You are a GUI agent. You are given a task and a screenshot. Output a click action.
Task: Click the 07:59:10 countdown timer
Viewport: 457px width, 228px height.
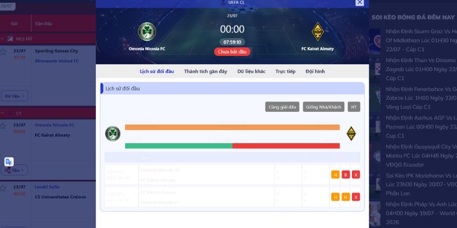(232, 42)
